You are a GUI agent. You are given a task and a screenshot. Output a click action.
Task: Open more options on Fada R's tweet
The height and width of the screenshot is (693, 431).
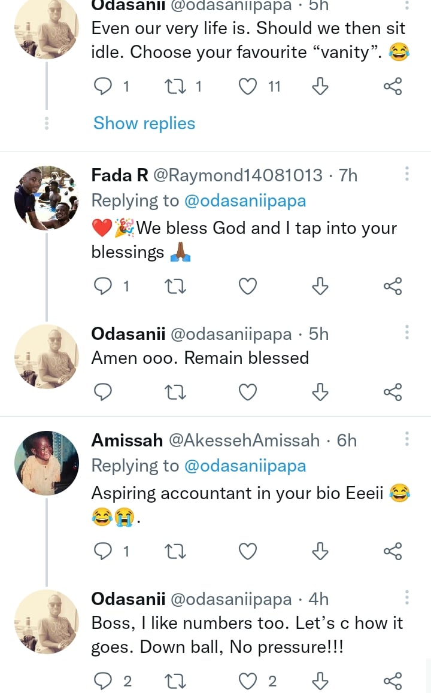click(407, 175)
